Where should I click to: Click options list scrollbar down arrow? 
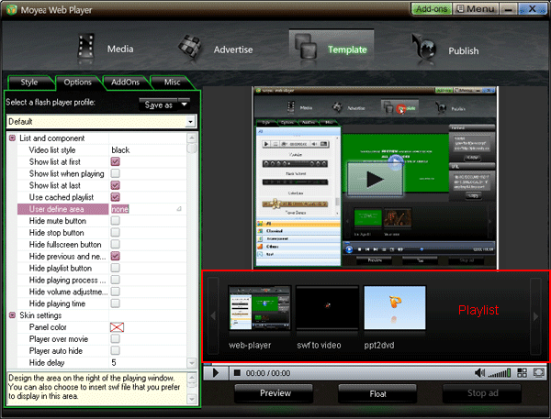click(192, 362)
